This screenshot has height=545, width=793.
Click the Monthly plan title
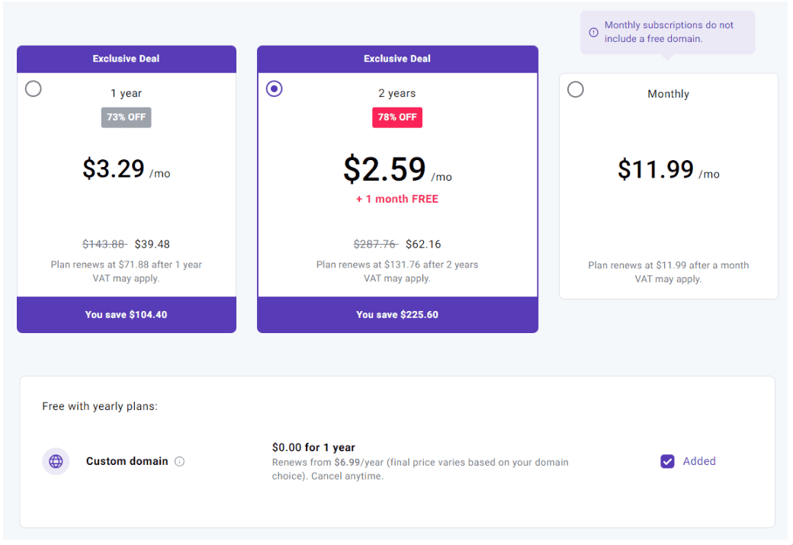668,94
